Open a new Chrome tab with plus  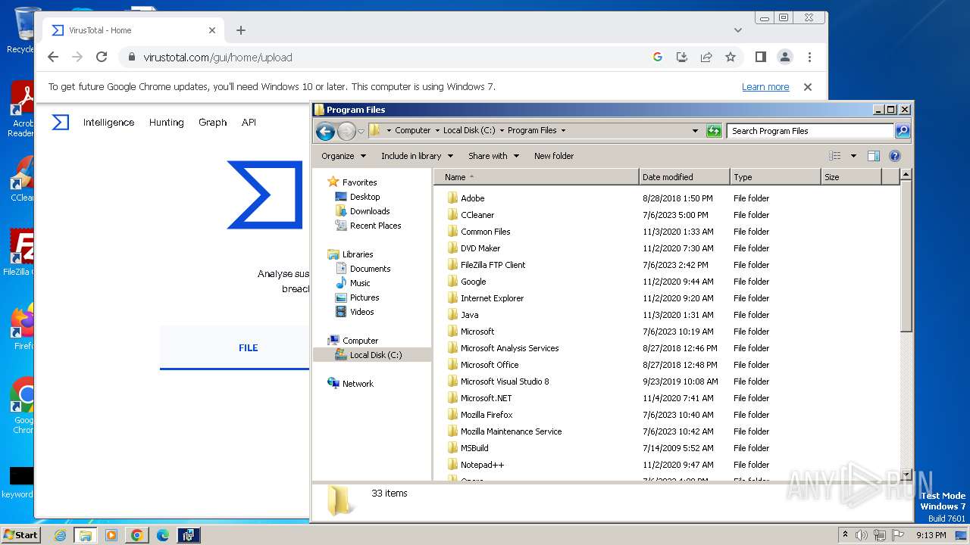click(241, 30)
